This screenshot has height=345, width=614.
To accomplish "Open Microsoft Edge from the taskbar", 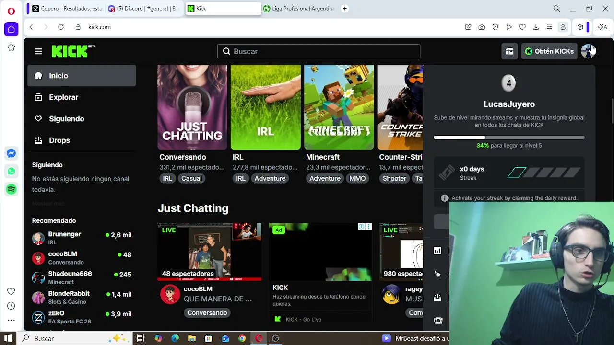I will coord(175,338).
